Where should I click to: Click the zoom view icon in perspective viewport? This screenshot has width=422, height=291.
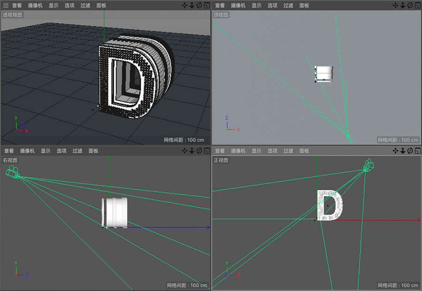tap(192, 5)
